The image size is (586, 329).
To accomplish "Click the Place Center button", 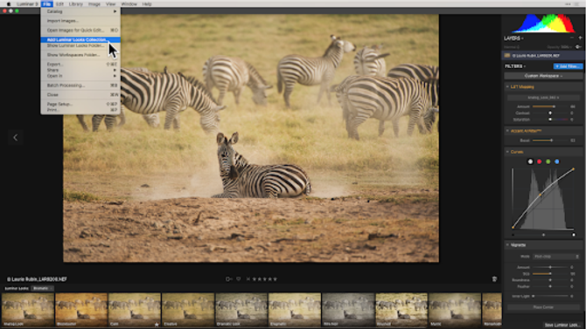I will click(543, 307).
